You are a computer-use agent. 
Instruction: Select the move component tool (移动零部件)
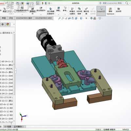[x=41, y=9]
